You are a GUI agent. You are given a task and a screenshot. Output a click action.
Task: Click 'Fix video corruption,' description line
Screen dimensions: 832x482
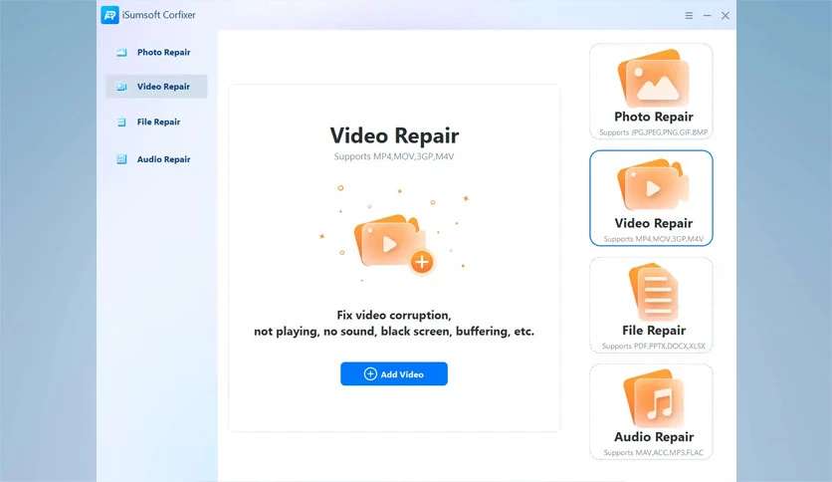pos(394,316)
